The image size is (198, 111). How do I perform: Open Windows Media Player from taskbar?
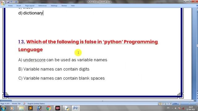pyautogui.click(x=12, y=108)
